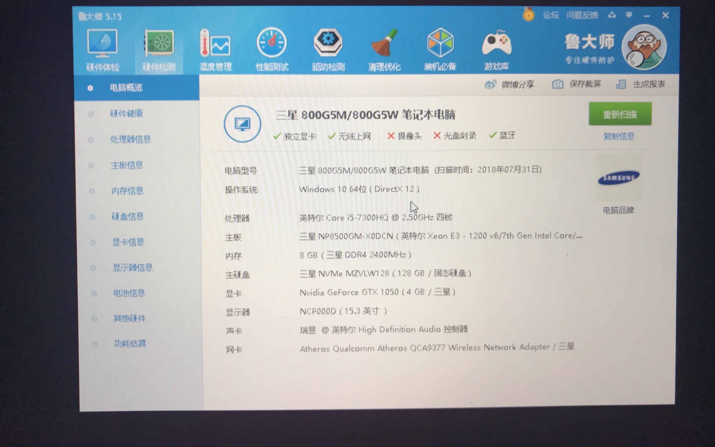Viewport: 715px width, 447px height.
Task: Click the Samsung brand logo
Action: (x=619, y=178)
